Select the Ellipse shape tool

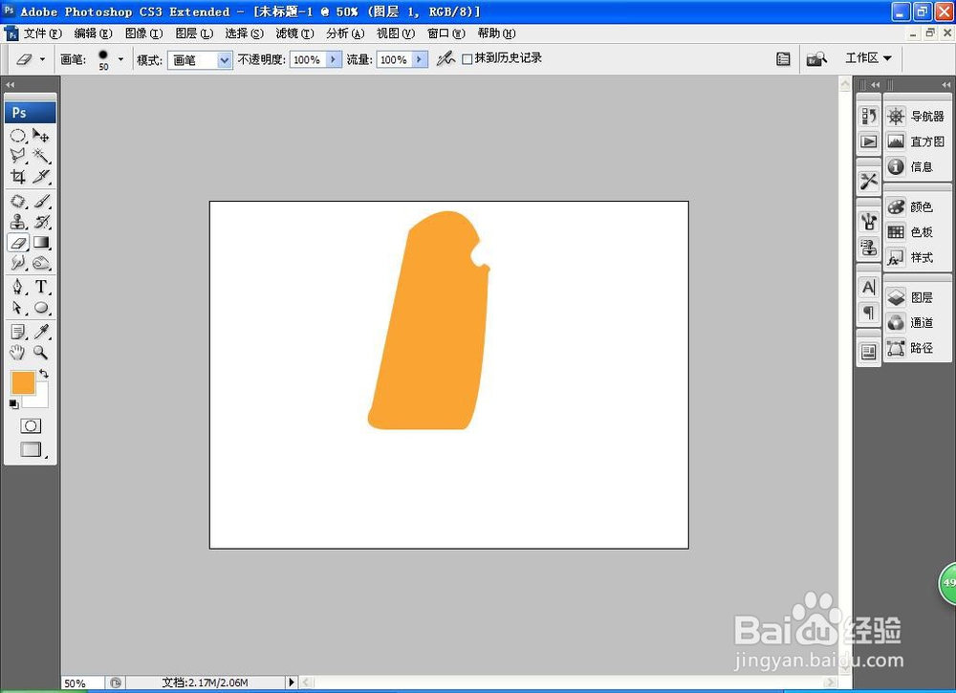point(41,308)
